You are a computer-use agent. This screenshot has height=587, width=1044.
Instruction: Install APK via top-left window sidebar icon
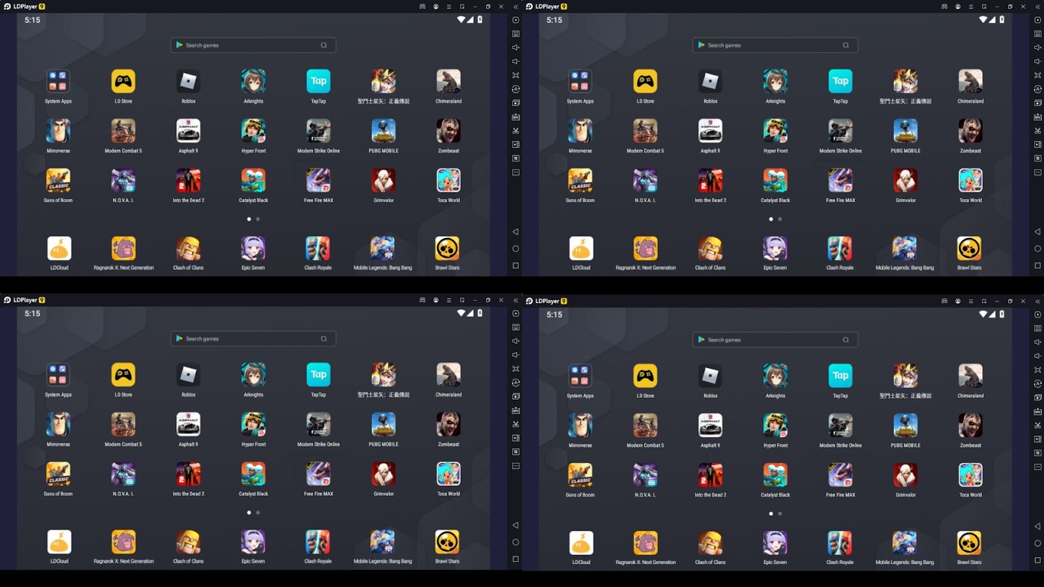pos(515,117)
